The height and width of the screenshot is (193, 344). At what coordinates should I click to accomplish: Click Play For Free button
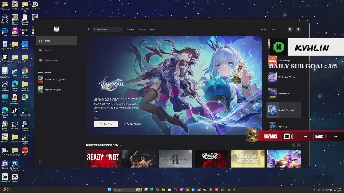[x=106, y=124]
